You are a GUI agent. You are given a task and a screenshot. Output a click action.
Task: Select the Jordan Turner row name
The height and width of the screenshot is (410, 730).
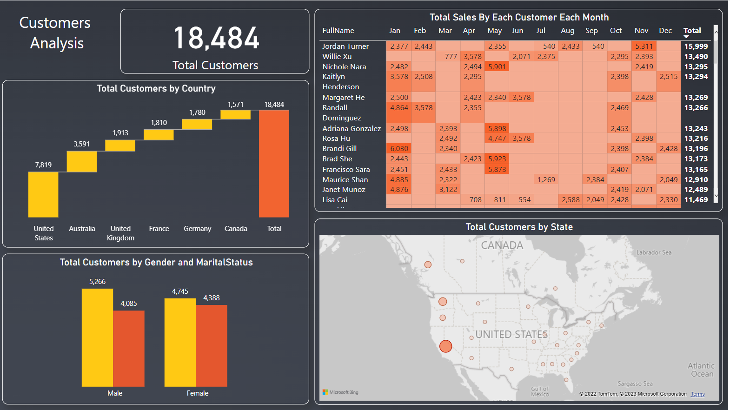point(345,46)
